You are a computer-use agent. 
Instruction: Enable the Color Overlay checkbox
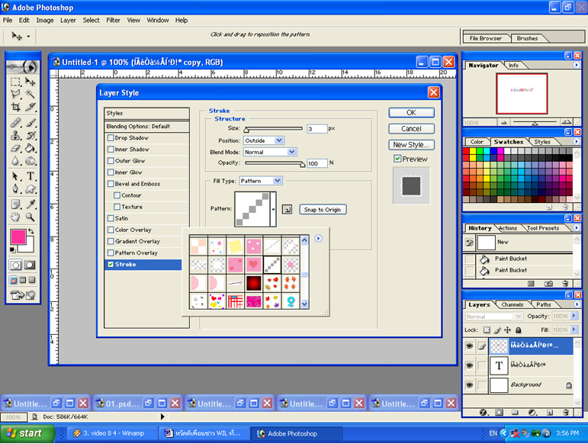[x=111, y=230]
